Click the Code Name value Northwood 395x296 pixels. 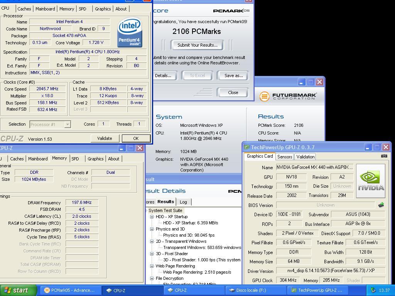50,29
